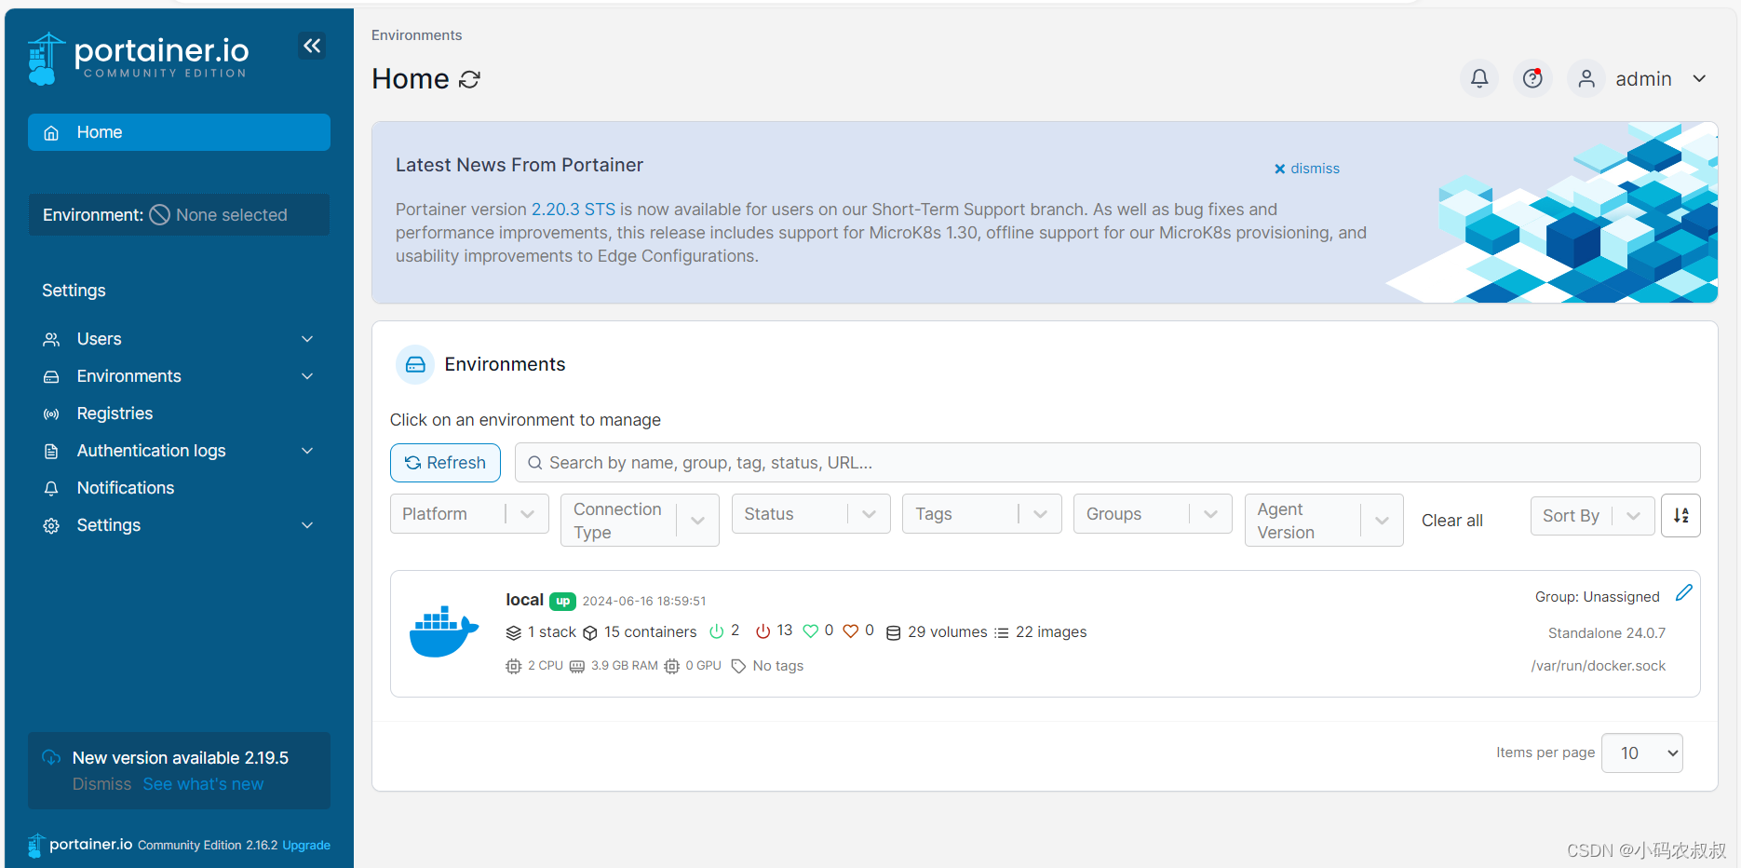Click the new version cloud download icon
This screenshot has width=1741, height=868.
52,758
